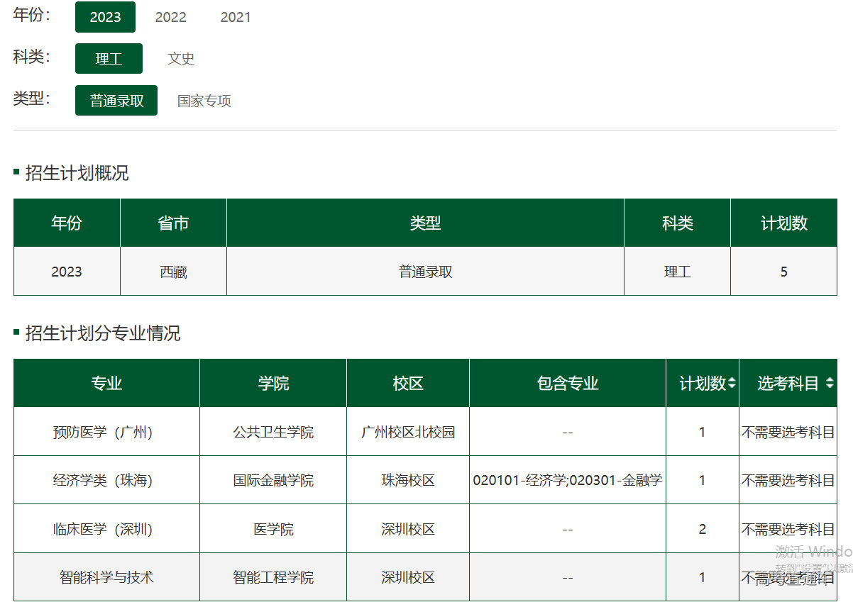The height and width of the screenshot is (607, 853).
Task: Open the 预防医学（广州） major row
Action: tap(103, 432)
